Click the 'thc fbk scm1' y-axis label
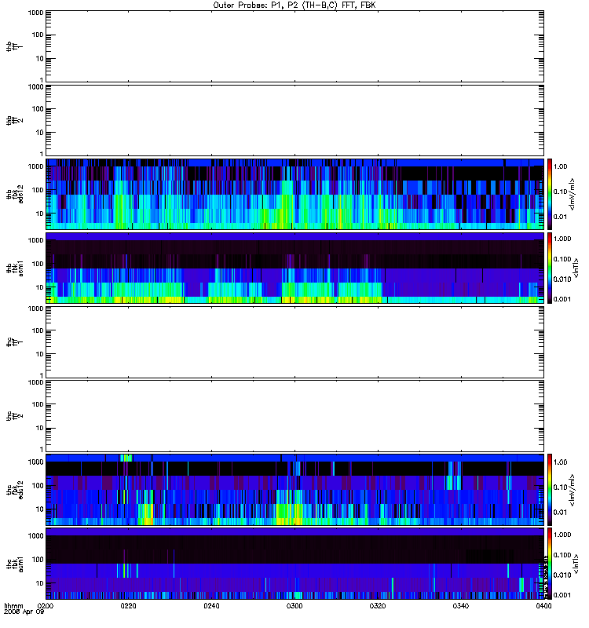Image resolution: width=589 pixels, height=628 pixels. [x=14, y=564]
